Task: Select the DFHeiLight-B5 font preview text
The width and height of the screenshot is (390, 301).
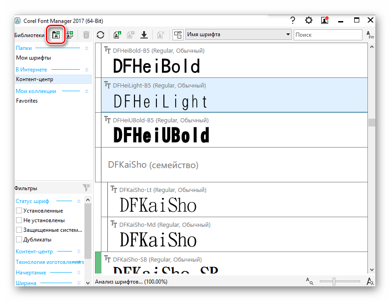Action: pyautogui.click(x=160, y=101)
